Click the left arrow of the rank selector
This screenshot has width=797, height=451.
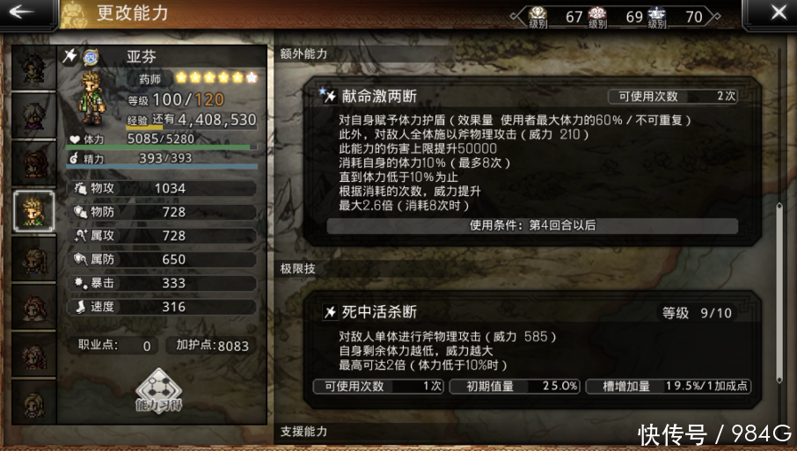(517, 16)
